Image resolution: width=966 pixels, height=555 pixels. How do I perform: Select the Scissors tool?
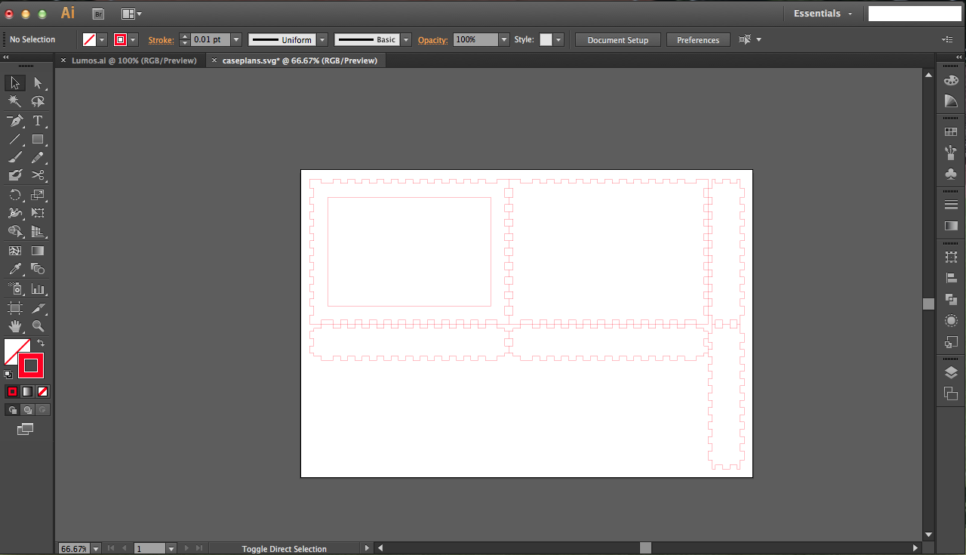(38, 175)
